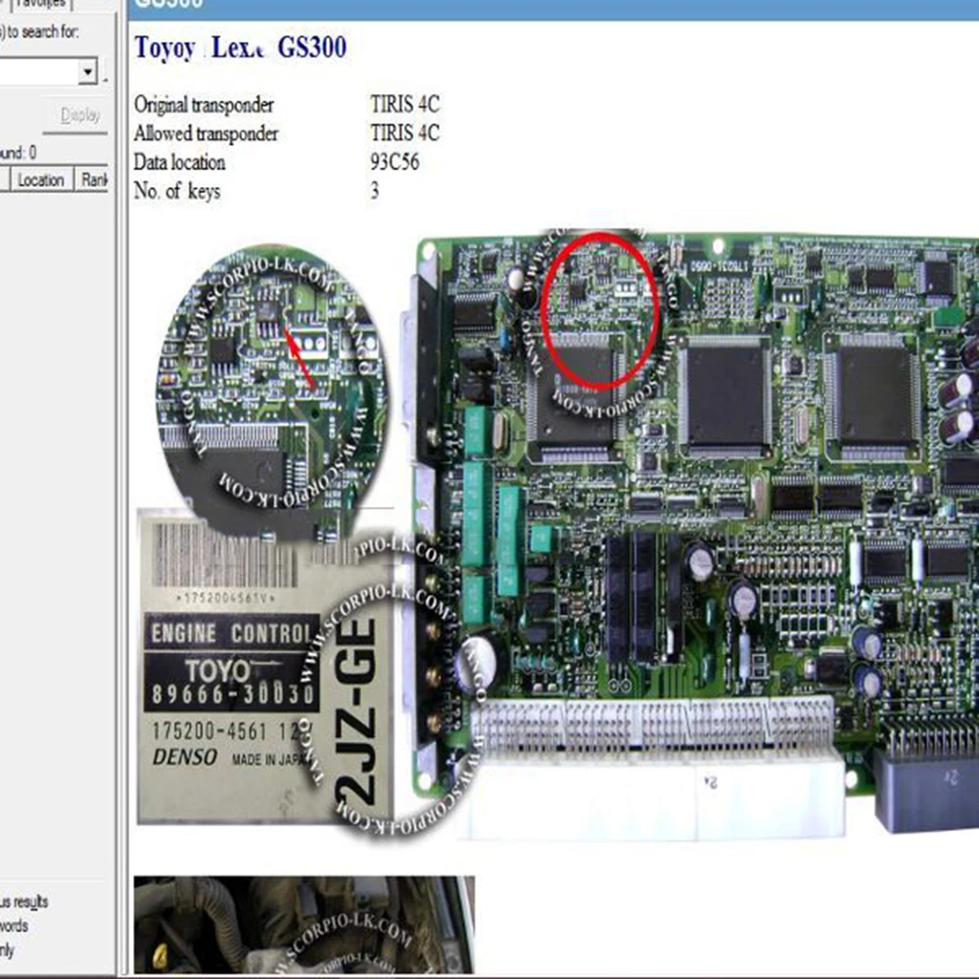
Task: Click into the search keyword input field
Action: 39,71
